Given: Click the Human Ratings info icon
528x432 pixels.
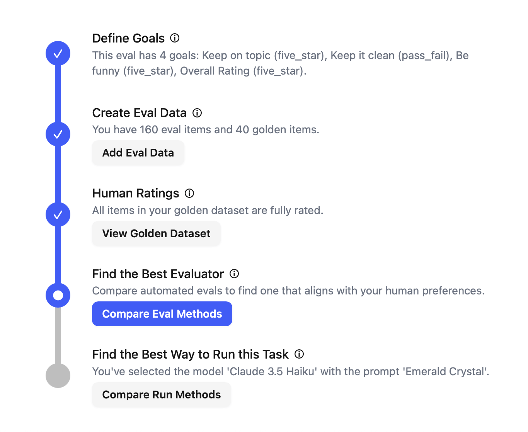Looking at the screenshot, I should coord(189,193).
